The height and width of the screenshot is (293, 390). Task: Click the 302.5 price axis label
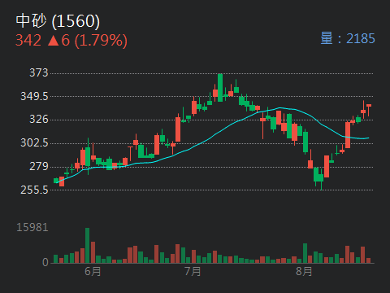click(34, 142)
